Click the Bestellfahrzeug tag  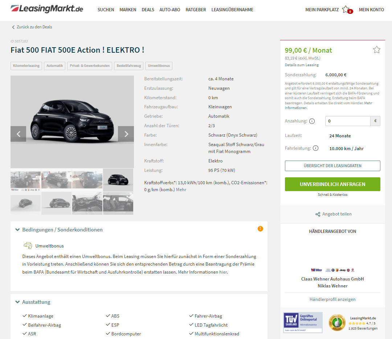point(129,66)
